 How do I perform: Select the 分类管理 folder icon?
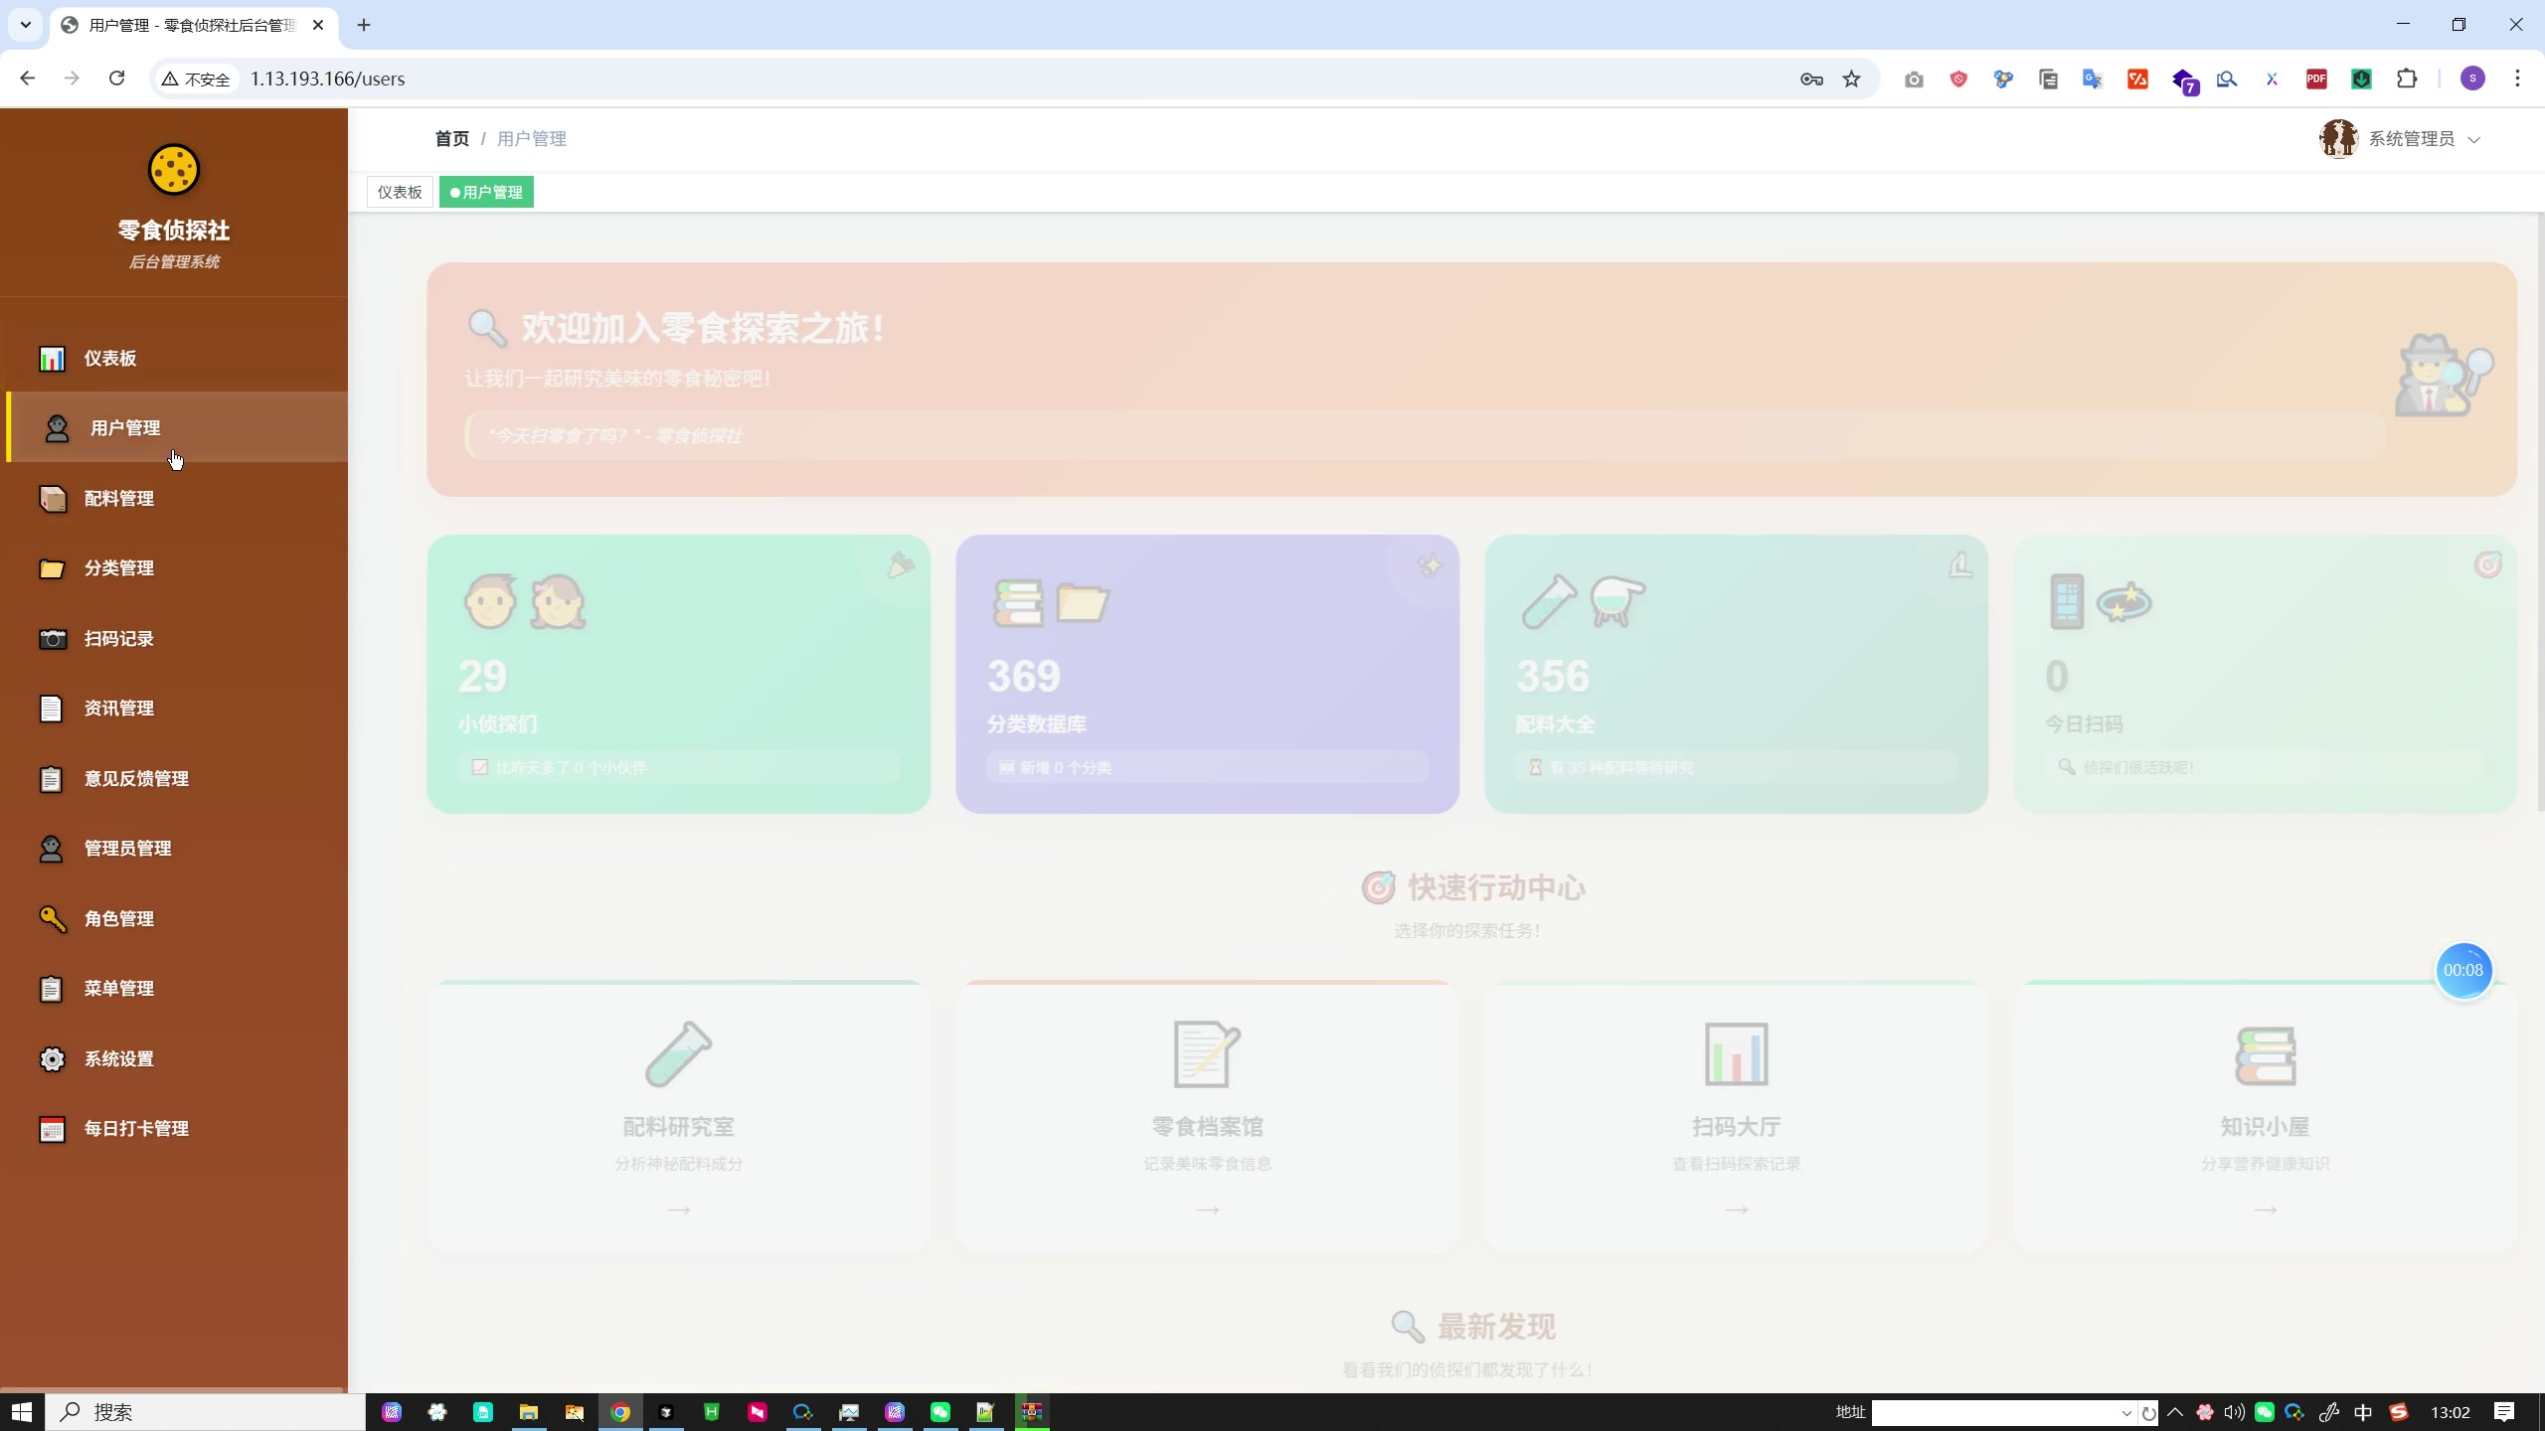53,568
